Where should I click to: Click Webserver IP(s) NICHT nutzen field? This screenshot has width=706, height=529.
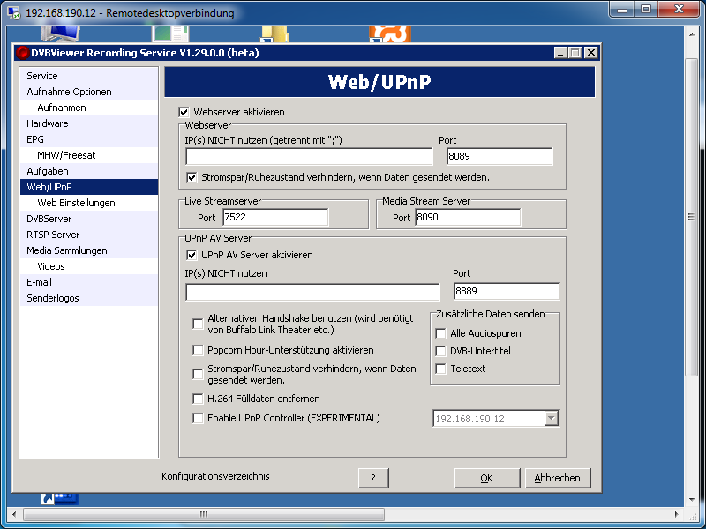(309, 157)
